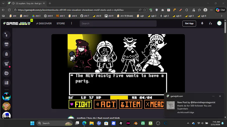Open the 'shit 5' bookmark
227x127 pixels.
(61, 16)
